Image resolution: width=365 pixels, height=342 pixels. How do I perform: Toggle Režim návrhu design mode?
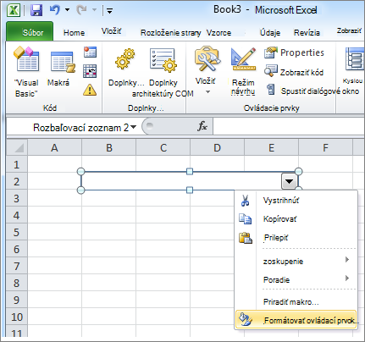click(x=243, y=71)
